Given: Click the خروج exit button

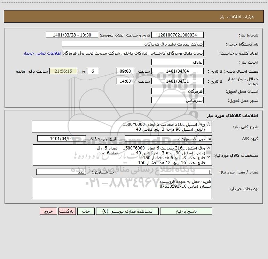Looking at the screenshot, I should pyautogui.click(x=48, y=211).
